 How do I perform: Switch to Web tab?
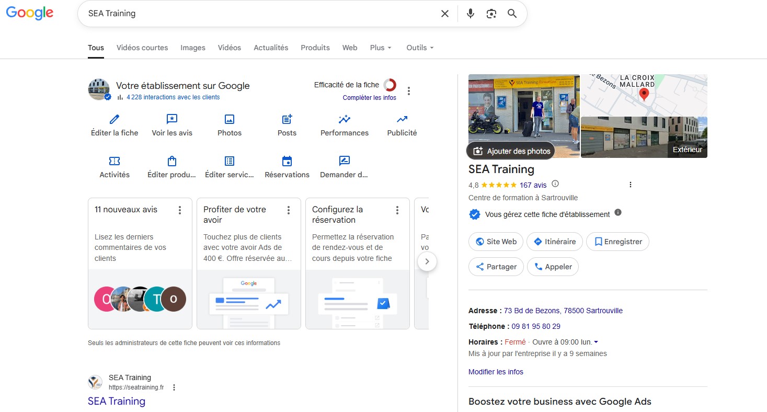(350, 48)
